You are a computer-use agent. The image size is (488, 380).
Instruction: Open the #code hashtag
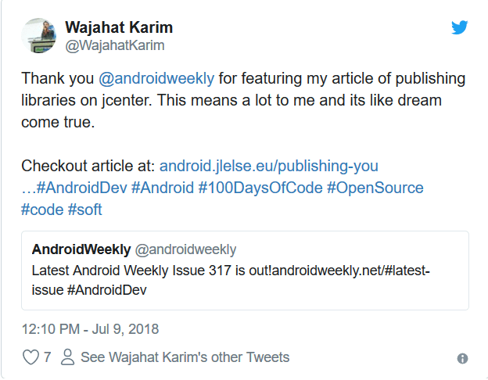[x=42, y=210]
